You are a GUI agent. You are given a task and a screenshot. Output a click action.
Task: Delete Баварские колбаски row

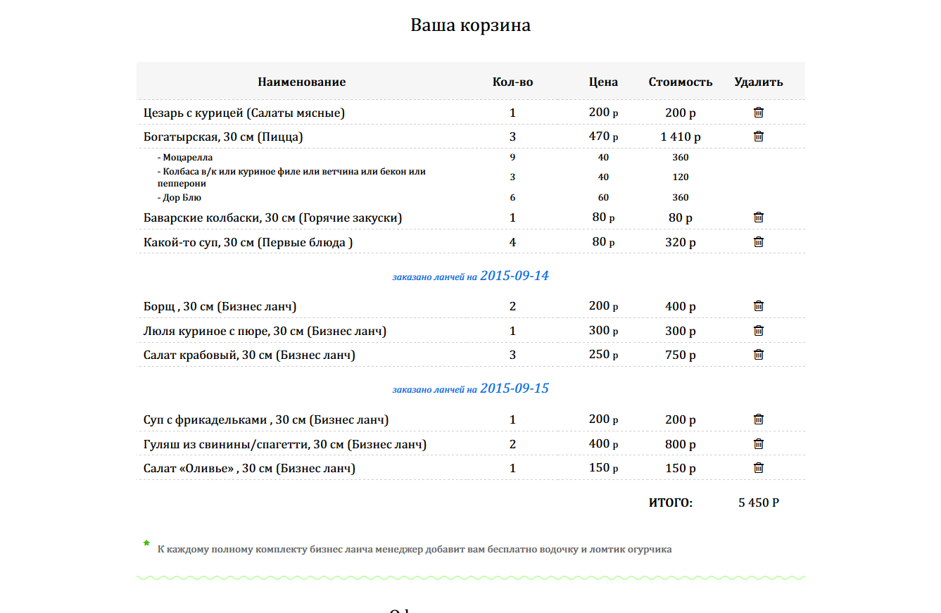click(x=759, y=217)
